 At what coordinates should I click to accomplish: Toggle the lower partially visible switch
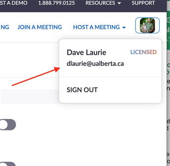pos(8,164)
